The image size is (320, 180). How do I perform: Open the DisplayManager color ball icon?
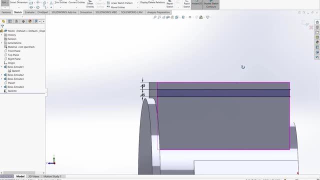tap(30, 21)
